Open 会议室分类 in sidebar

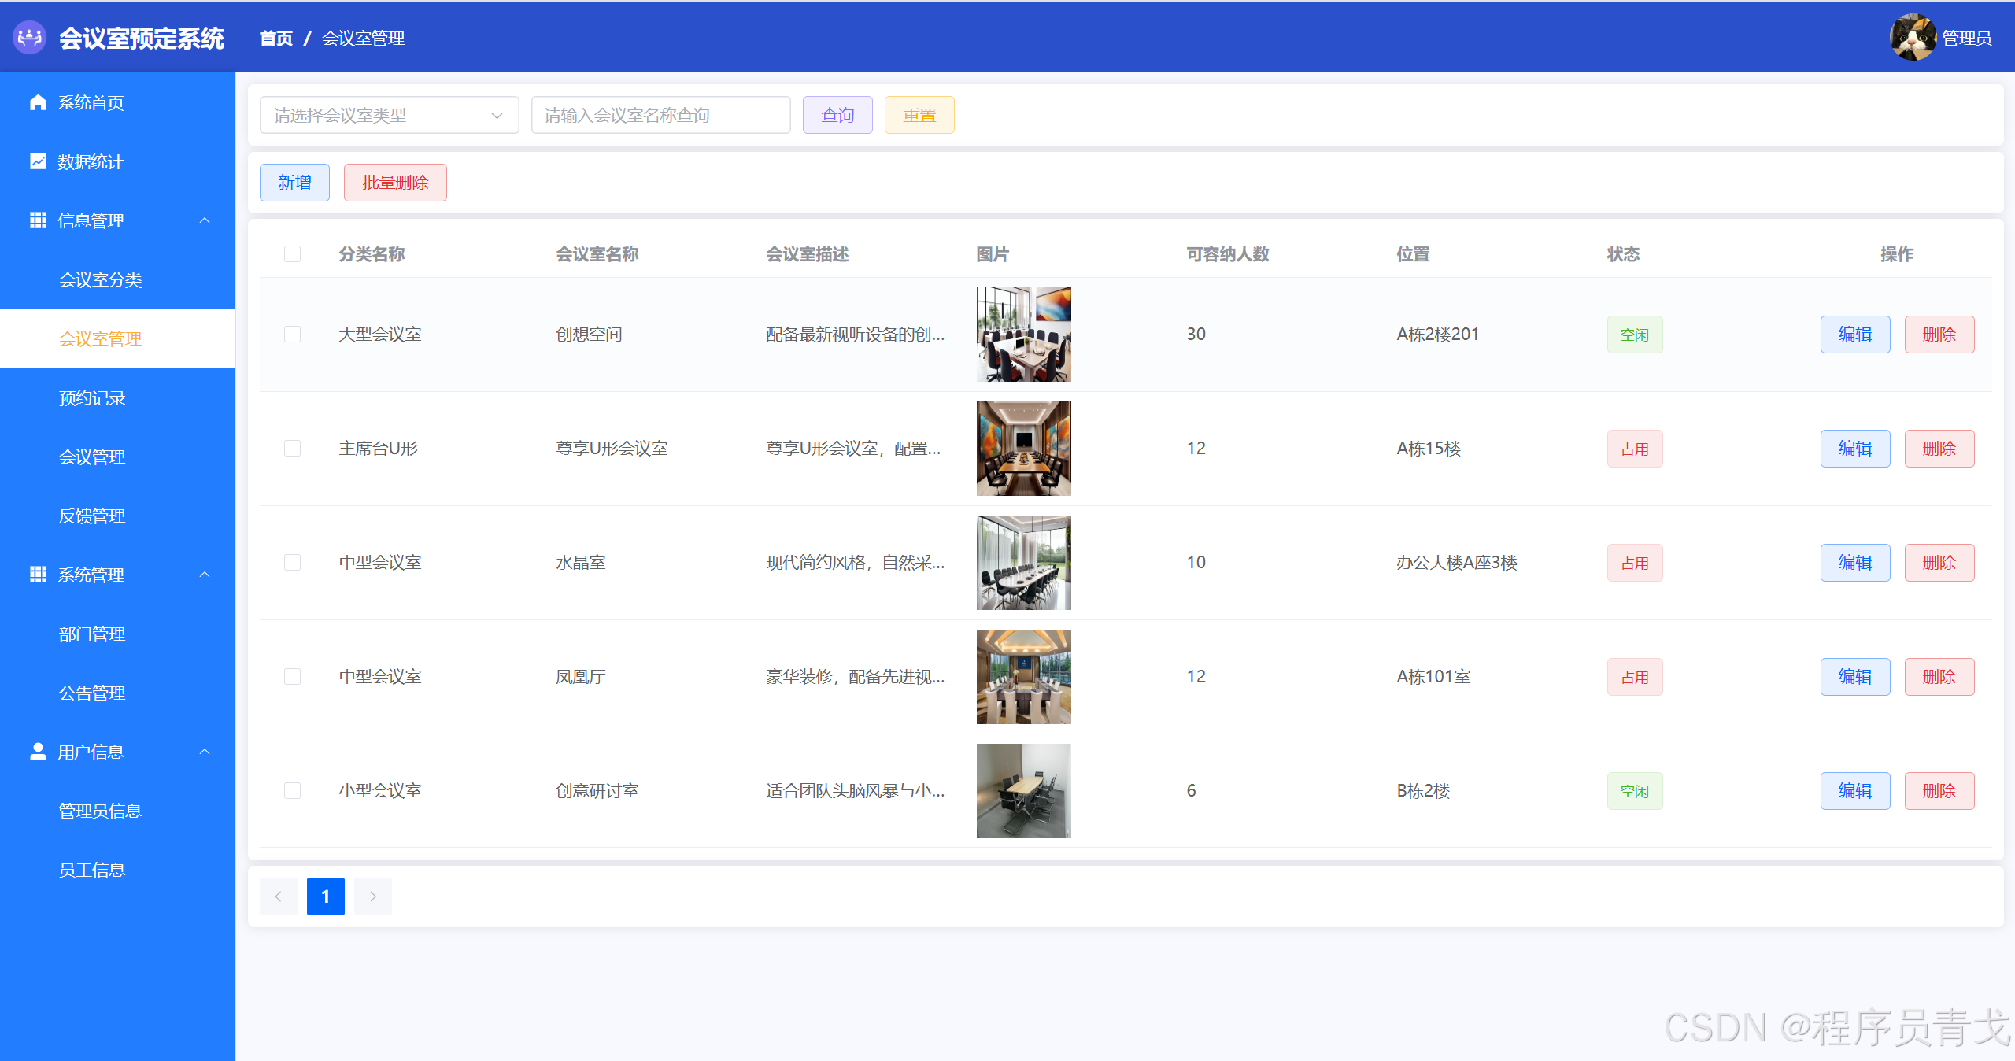pos(100,280)
